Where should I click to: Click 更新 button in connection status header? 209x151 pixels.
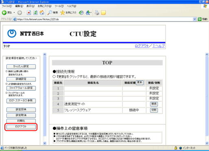pos(139,82)
